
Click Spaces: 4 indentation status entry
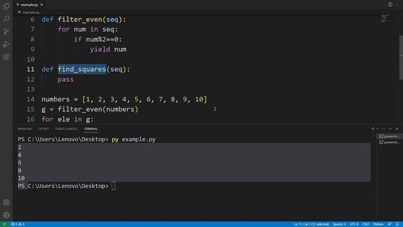coord(339,224)
